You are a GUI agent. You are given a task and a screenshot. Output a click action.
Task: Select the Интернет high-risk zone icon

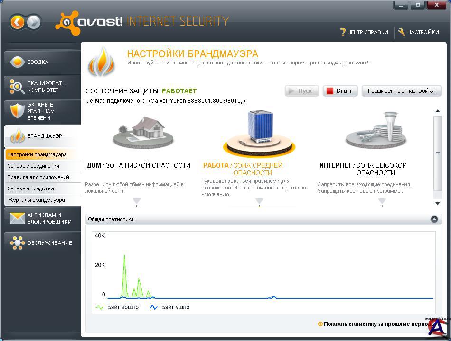pos(376,130)
